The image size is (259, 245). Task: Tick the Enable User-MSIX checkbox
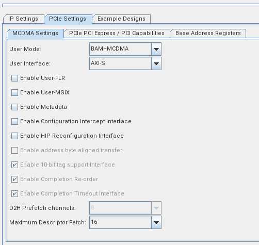[x=14, y=92]
